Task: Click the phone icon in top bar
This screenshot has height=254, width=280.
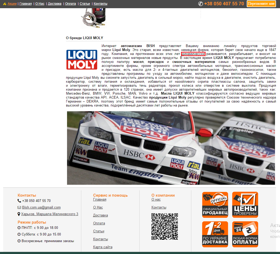Action: pos(201,4)
